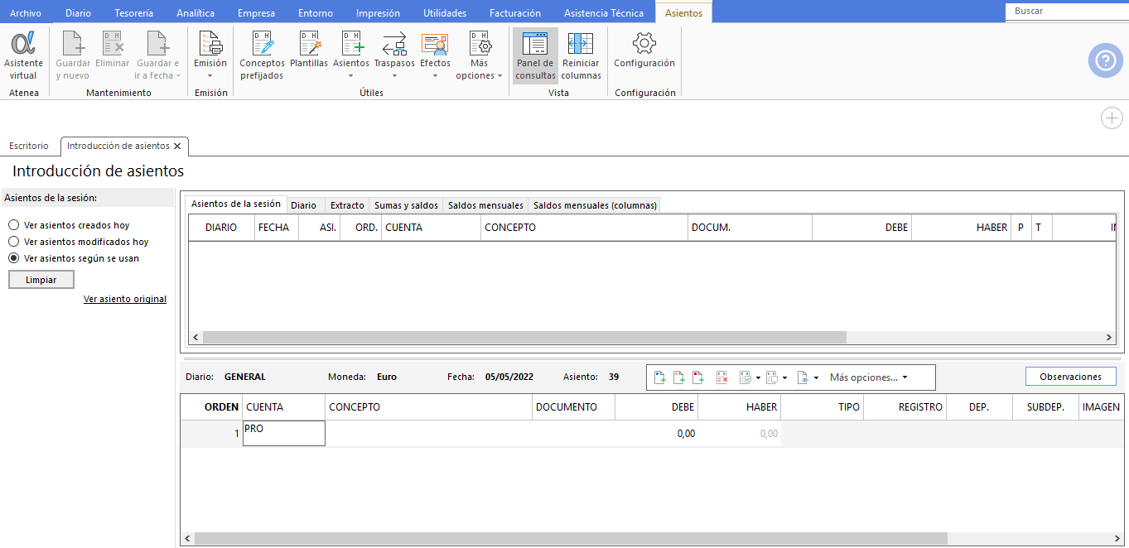This screenshot has width=1129, height=548.
Task: Click new entry icon with red marker
Action: [698, 377]
